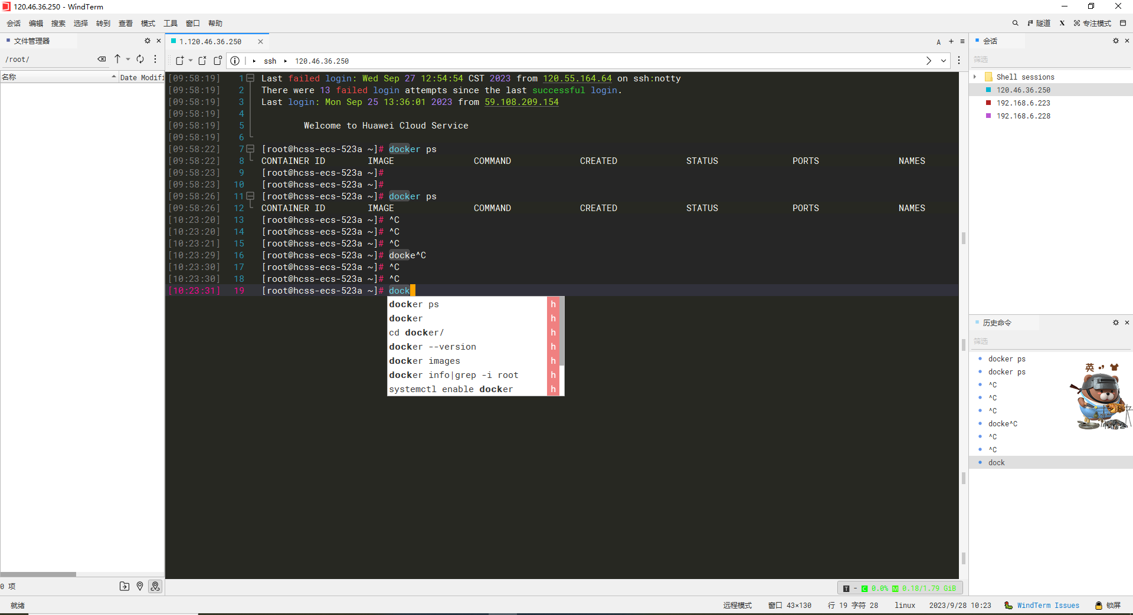This screenshot has width=1133, height=615.
Task: Open the 查看 menu
Action: point(126,24)
